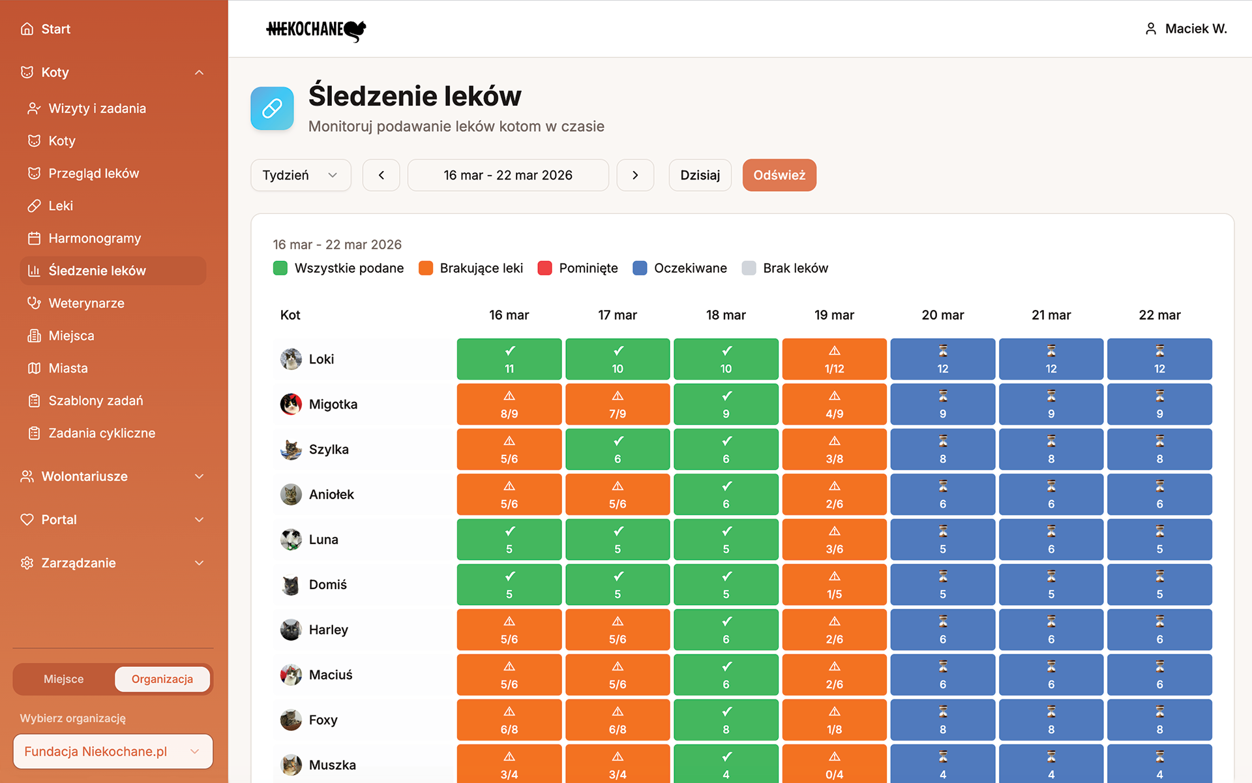This screenshot has width=1252, height=783.
Task: Click the pill icon next to Leki
Action: pos(34,206)
